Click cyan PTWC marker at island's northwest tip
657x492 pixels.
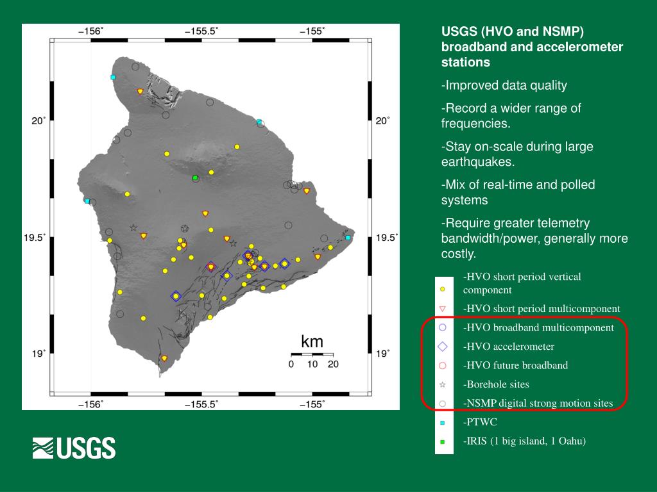(x=113, y=77)
